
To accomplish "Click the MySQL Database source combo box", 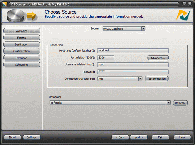I will tap(124, 29).
